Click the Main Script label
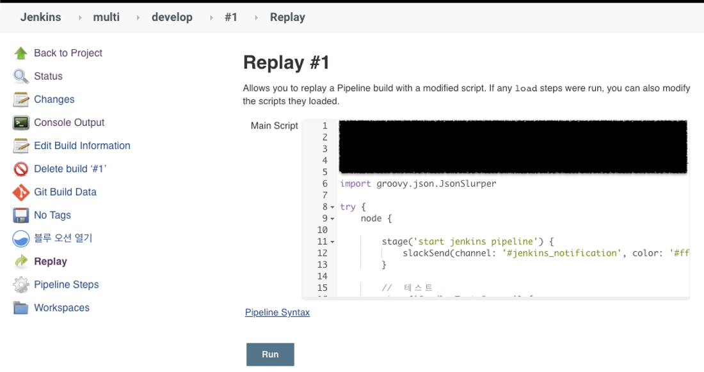This screenshot has width=704, height=372. coord(275,126)
